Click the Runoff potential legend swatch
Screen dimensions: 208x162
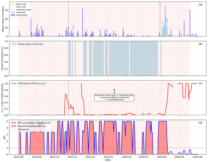coord(14,126)
